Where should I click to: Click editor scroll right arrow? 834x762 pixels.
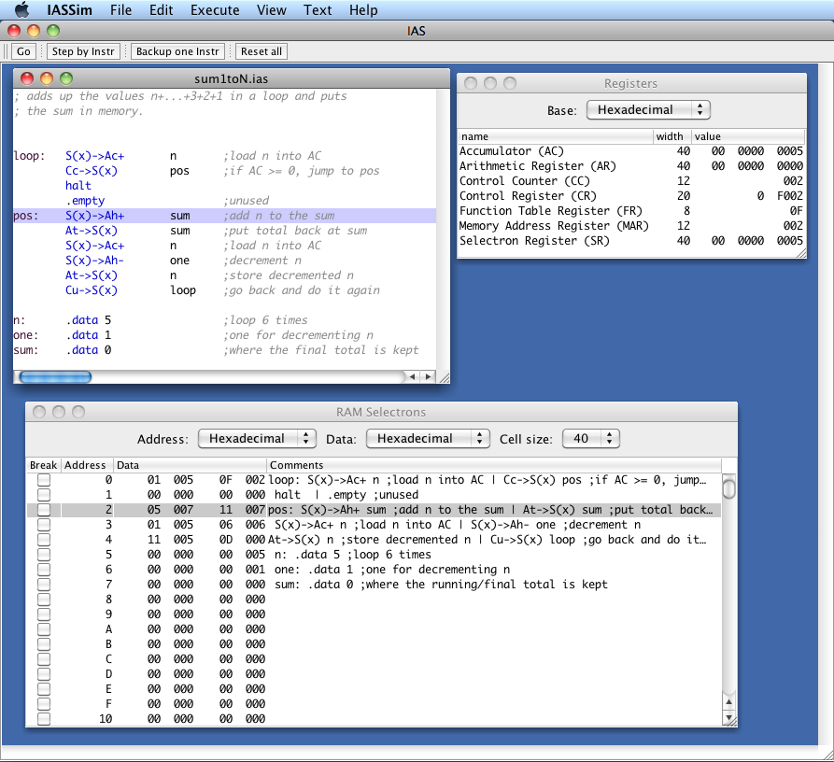427,377
